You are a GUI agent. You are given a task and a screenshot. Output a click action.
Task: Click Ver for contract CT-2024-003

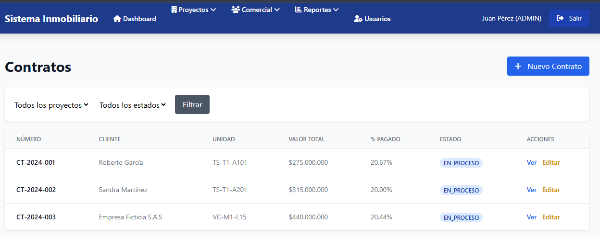coord(532,217)
